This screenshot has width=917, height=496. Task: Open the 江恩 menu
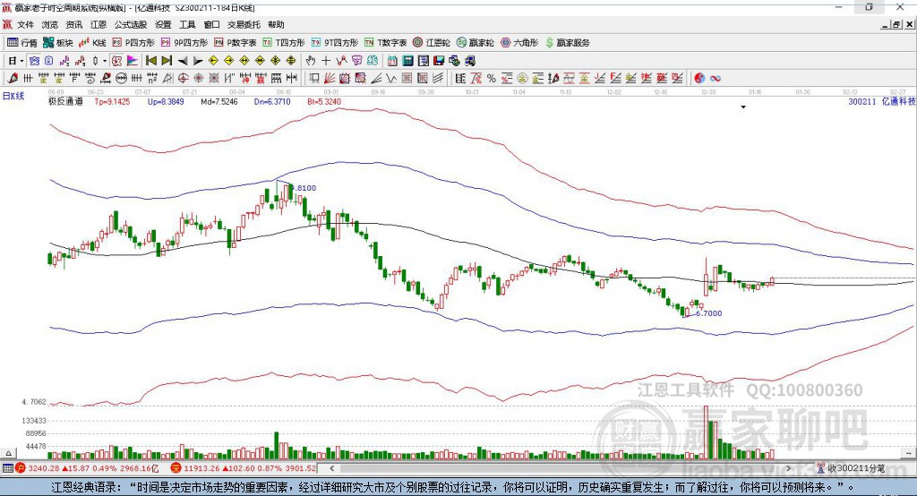[99, 24]
